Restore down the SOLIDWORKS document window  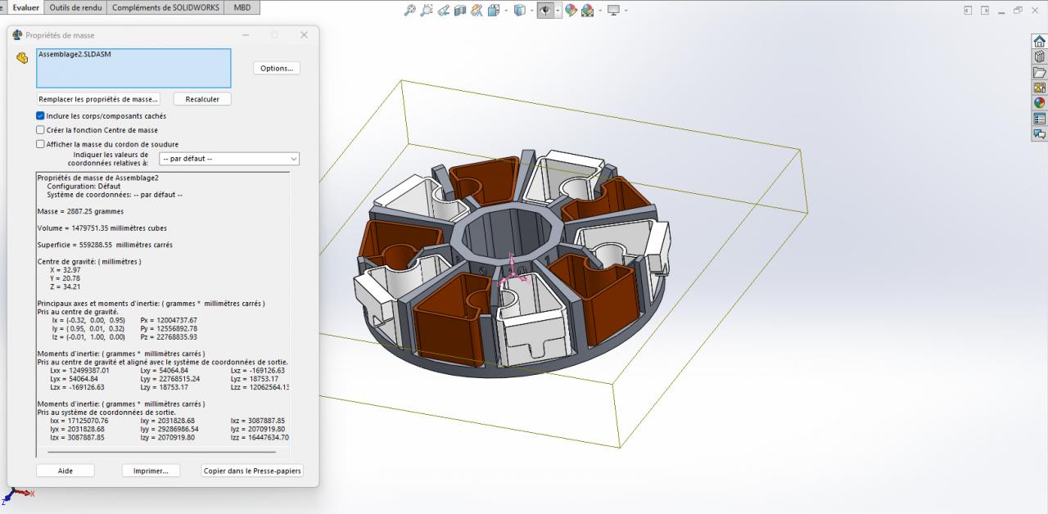click(1018, 11)
